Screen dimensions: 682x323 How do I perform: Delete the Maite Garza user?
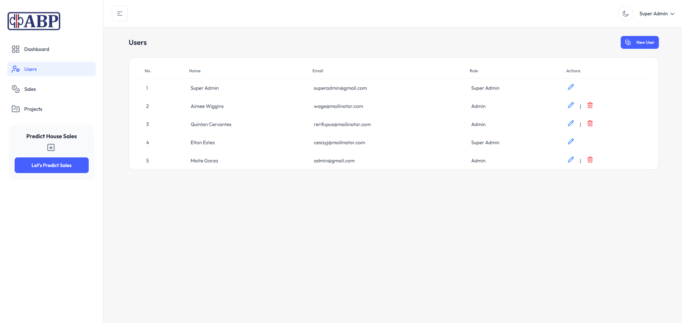click(x=590, y=160)
